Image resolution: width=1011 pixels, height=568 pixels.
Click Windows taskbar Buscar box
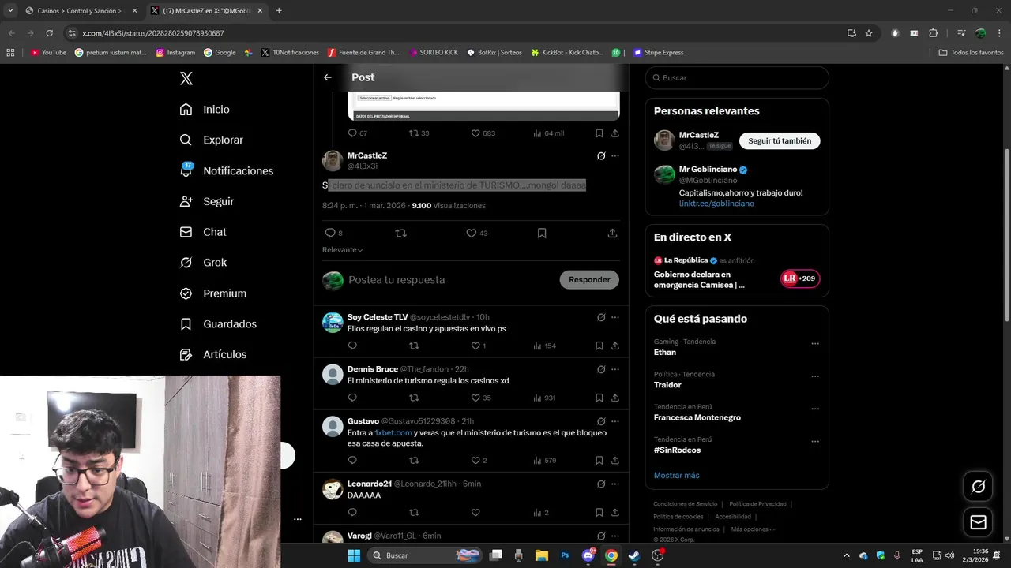(426, 555)
